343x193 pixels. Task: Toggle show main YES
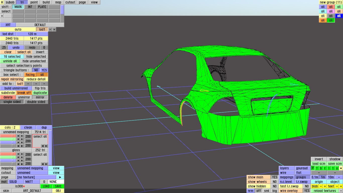pos(275,177)
